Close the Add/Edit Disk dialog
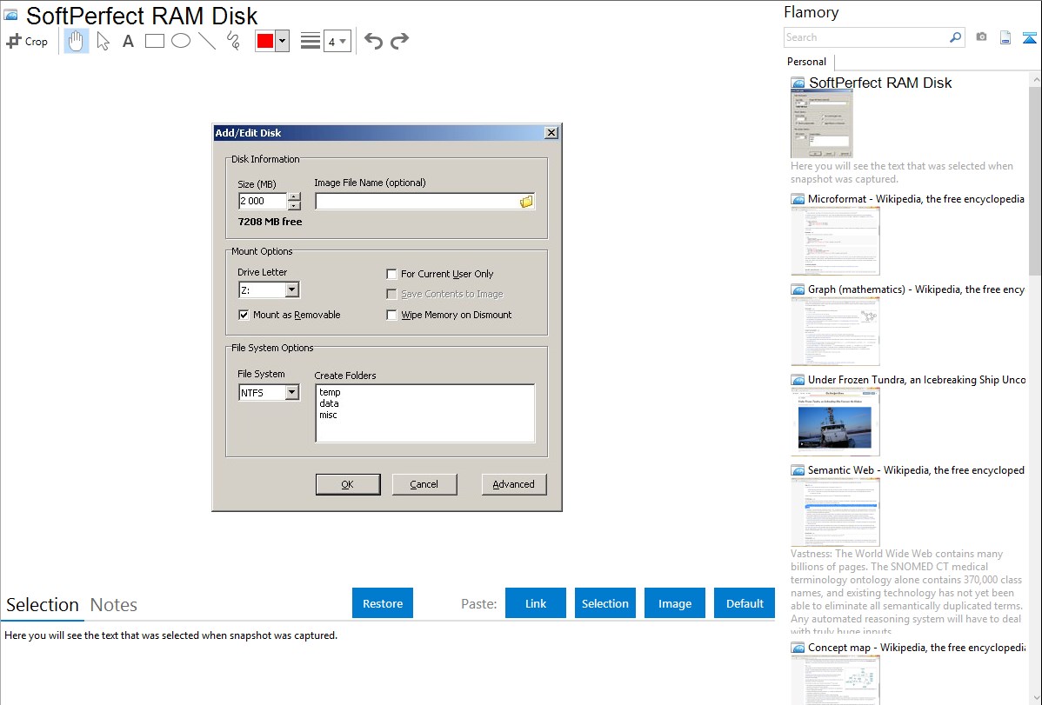The height and width of the screenshot is (705, 1042). click(x=551, y=133)
